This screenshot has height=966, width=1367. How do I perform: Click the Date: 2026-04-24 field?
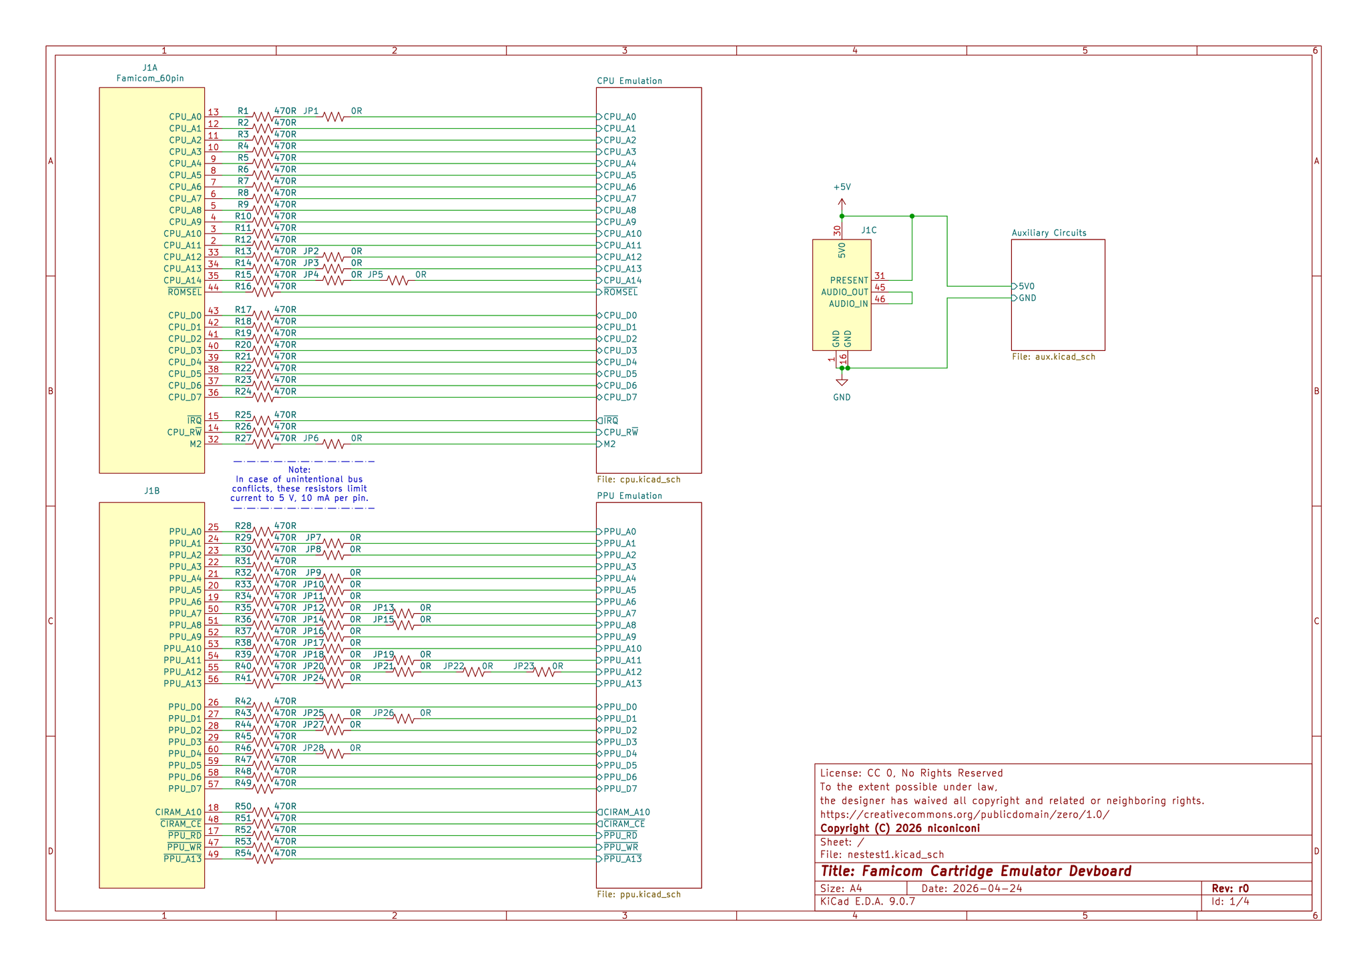972,889
